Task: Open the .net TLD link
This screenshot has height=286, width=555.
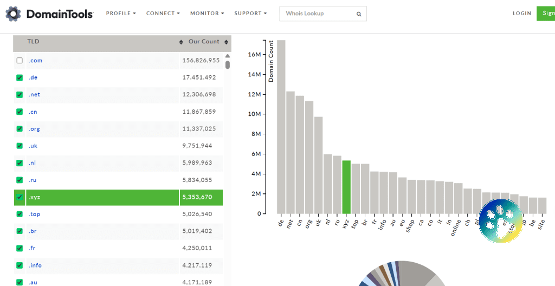Action: [35, 95]
